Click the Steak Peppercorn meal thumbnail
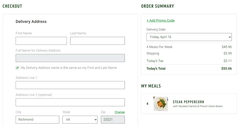 pos(161,104)
